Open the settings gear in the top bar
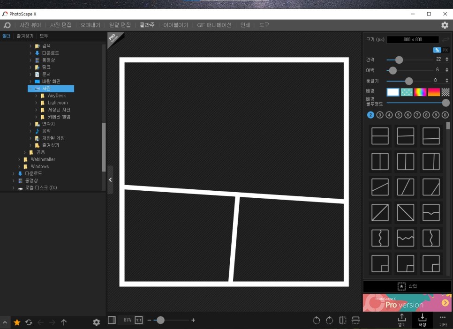The width and height of the screenshot is (453, 329). click(445, 25)
